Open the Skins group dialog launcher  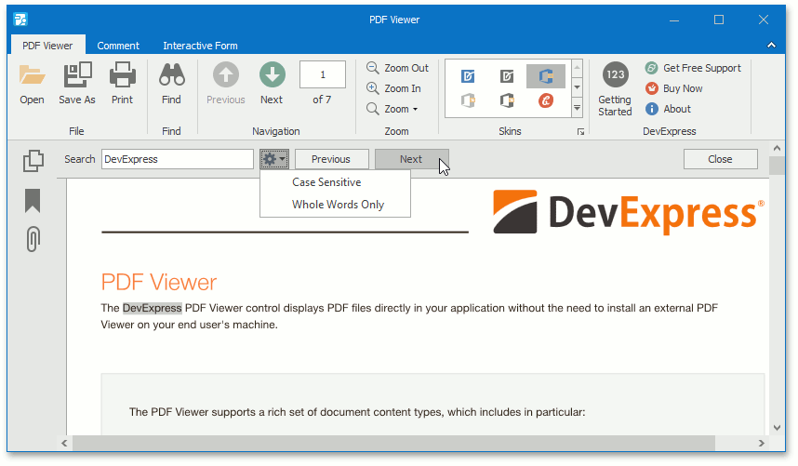(580, 132)
